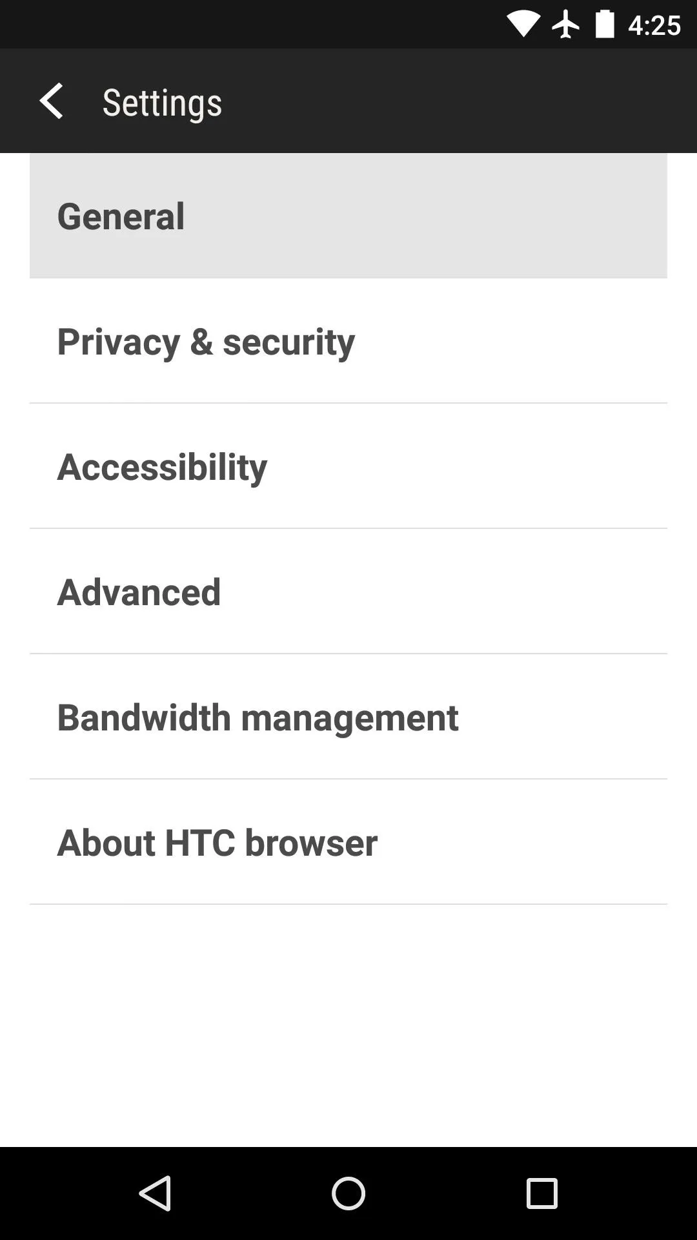The width and height of the screenshot is (697, 1240).
Task: Tap the Settings title text
Action: pos(162,102)
